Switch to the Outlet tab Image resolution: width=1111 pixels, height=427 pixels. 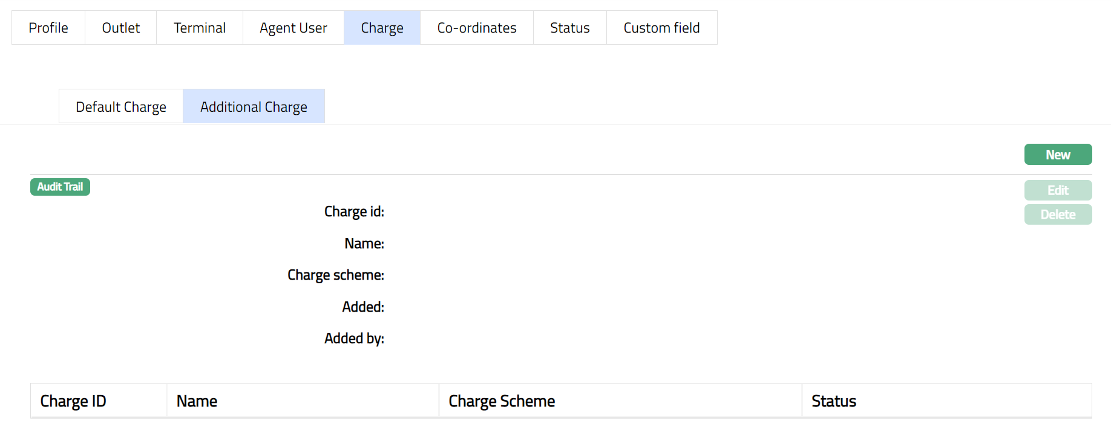click(121, 28)
